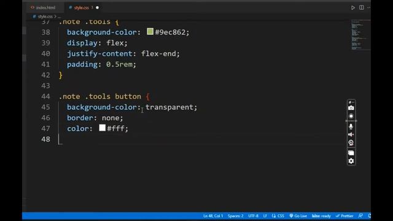Image resolution: width=393 pixels, height=221 pixels.
Task: Click the display property on line 39
Action: coord(82,43)
